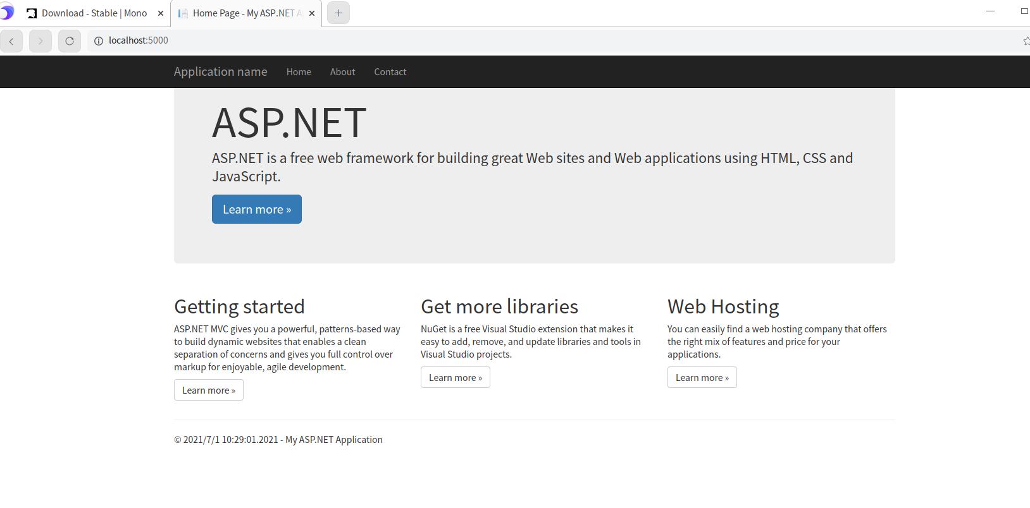Click the footer copyright date text

(278, 440)
